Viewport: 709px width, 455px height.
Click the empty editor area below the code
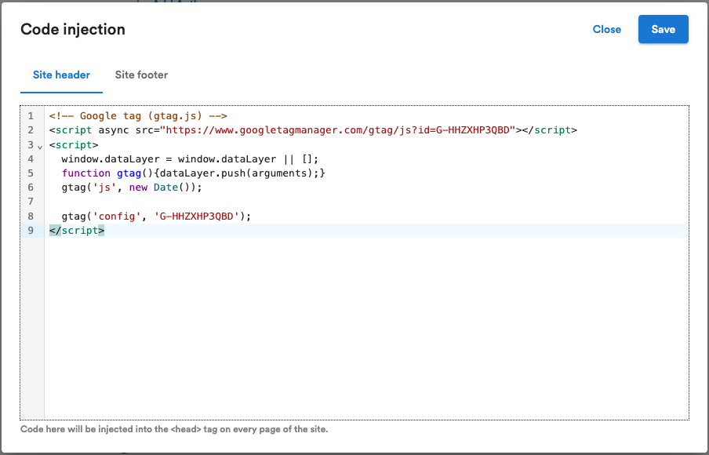tap(366, 328)
